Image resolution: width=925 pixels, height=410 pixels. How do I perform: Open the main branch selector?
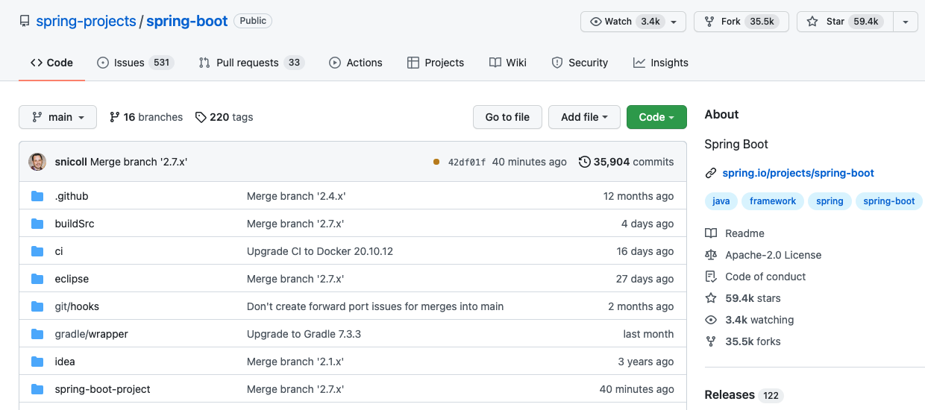point(57,117)
